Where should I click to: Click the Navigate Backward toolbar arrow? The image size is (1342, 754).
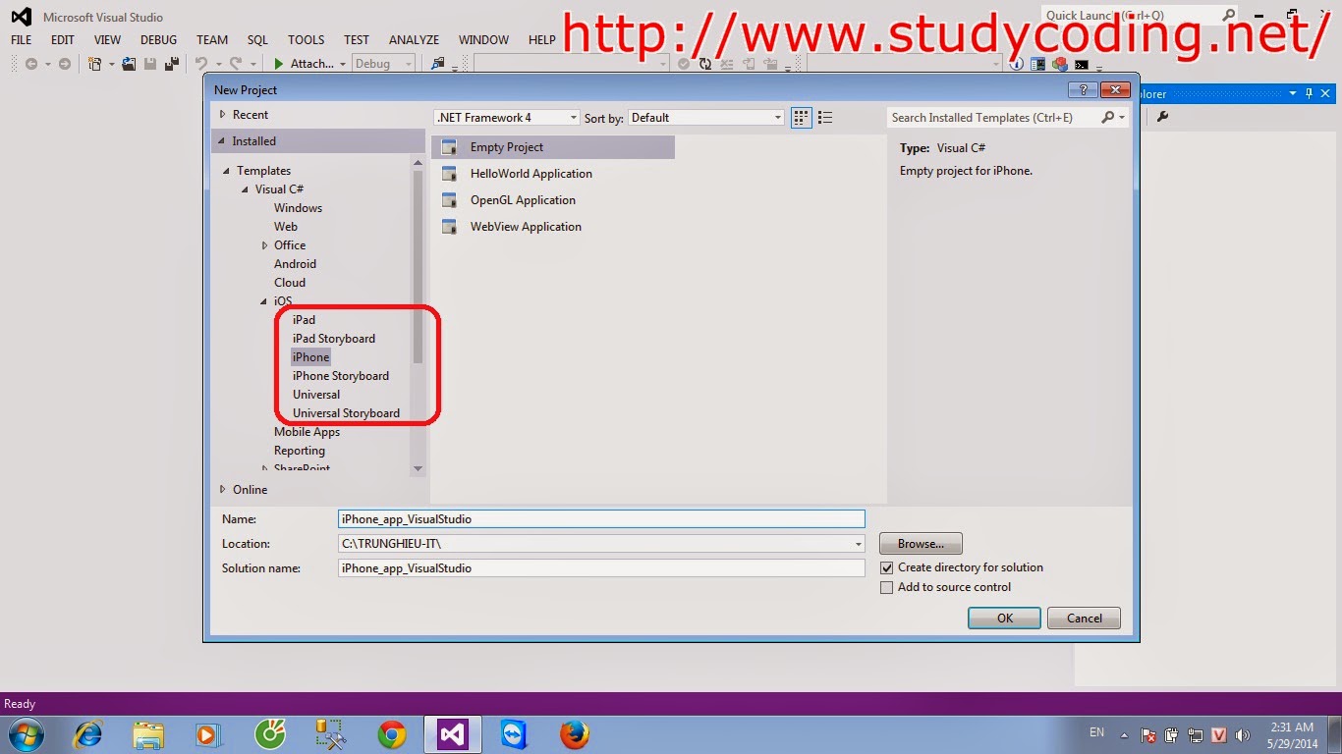31,64
